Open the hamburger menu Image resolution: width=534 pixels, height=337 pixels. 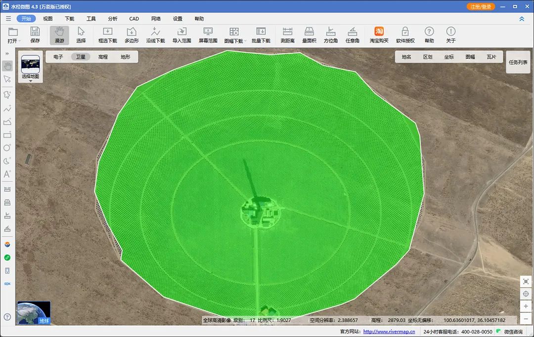click(8, 19)
